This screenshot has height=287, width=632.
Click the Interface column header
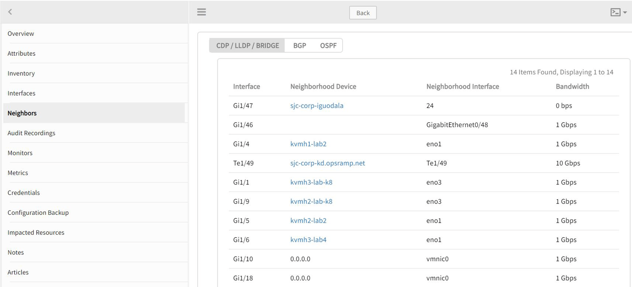click(x=247, y=86)
